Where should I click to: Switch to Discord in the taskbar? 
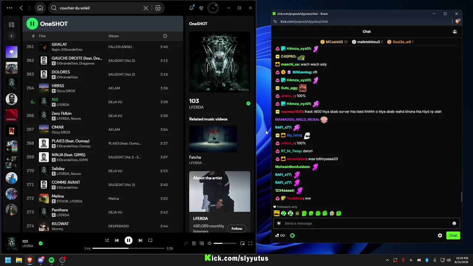[x=41, y=260]
